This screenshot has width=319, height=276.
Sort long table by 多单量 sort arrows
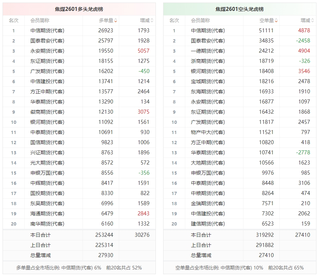[x=116, y=21]
